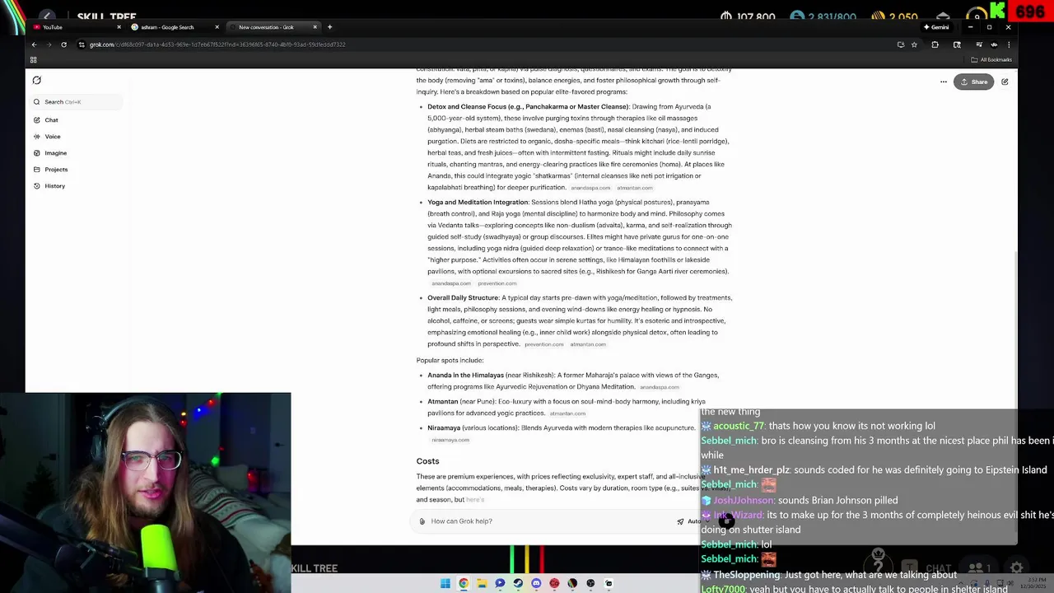Screen dimensions: 1054x593
Task: Close the Grok conversation tab
Action: point(315,27)
